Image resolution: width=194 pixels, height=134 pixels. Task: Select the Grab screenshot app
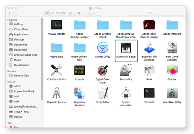[149, 70]
